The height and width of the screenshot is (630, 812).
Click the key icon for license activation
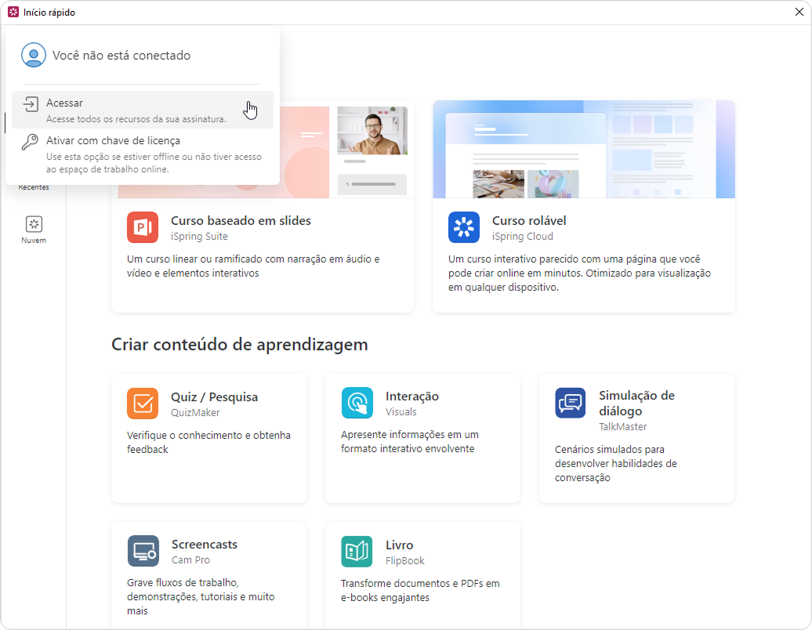[x=30, y=142]
